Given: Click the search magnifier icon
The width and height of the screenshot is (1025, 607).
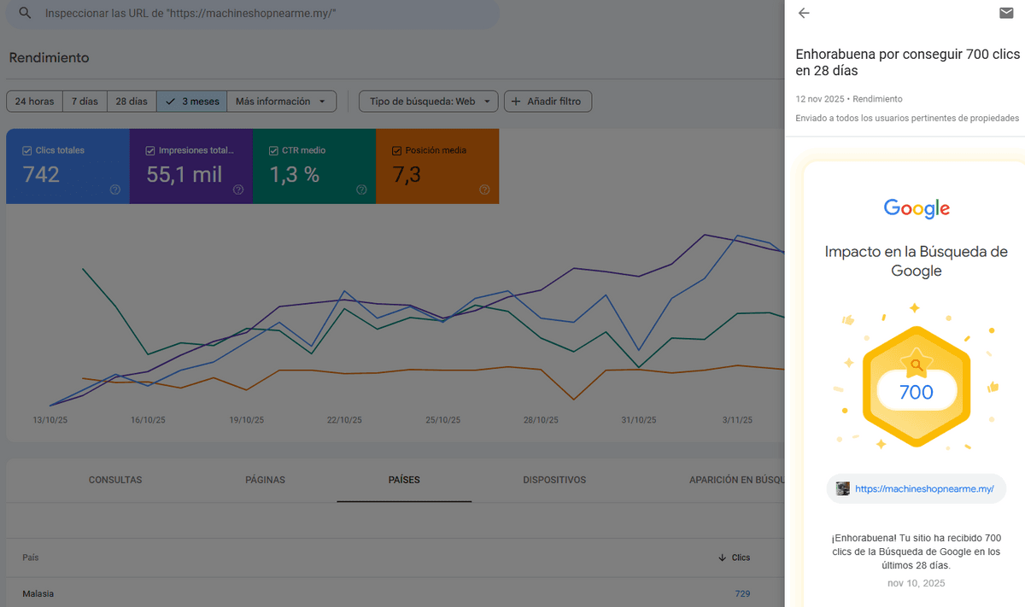Looking at the screenshot, I should tap(26, 14).
